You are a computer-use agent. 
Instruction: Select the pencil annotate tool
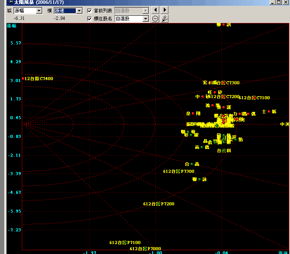165,18
